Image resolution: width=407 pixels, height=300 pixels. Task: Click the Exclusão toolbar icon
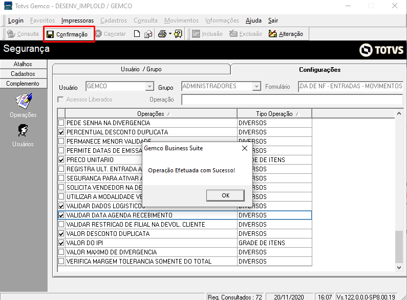(233, 34)
